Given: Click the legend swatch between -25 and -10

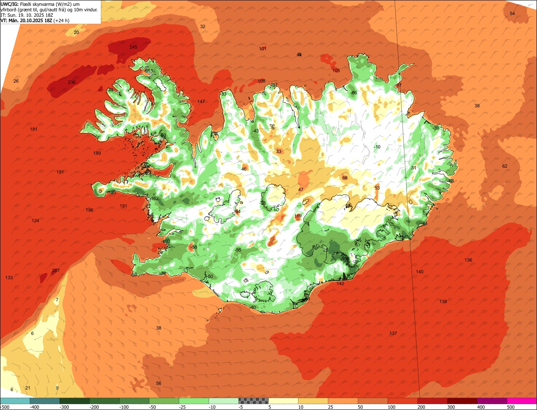Looking at the screenshot, I should click(x=194, y=401).
